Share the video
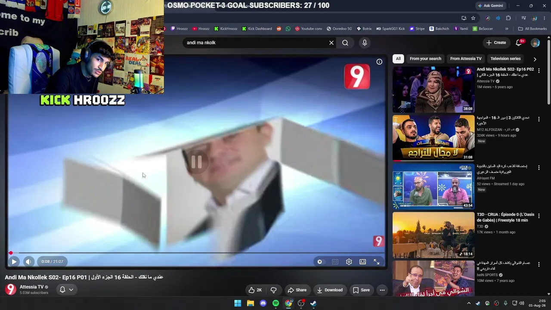This screenshot has height=310, width=551. 297,290
